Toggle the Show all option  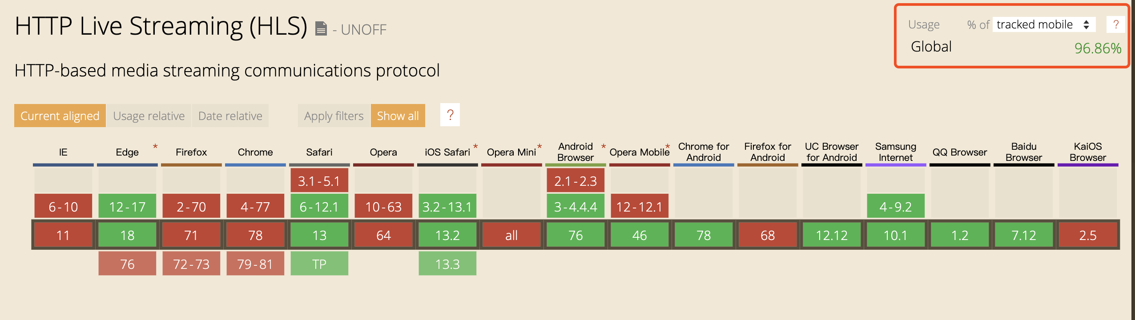coord(398,116)
